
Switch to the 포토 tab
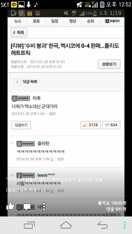pyautogui.click(x=36, y=21)
